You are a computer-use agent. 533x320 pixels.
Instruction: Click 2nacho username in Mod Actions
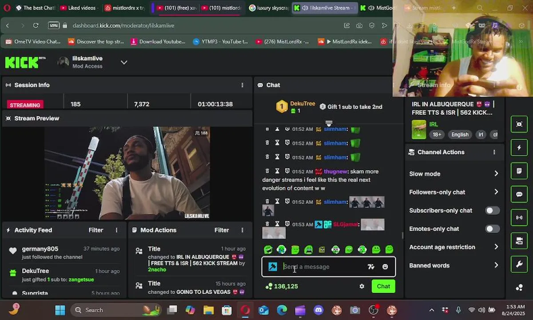pos(157,270)
